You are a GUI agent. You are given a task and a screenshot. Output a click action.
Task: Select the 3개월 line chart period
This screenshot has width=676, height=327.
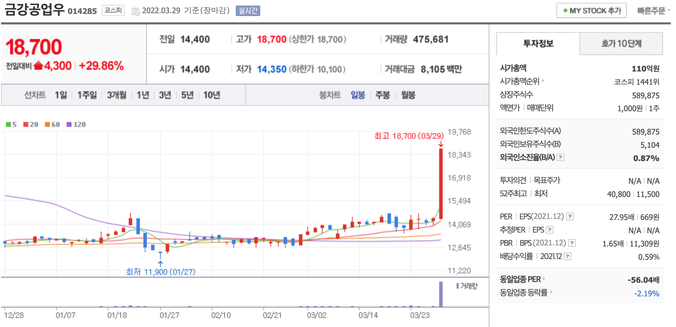[x=117, y=95]
